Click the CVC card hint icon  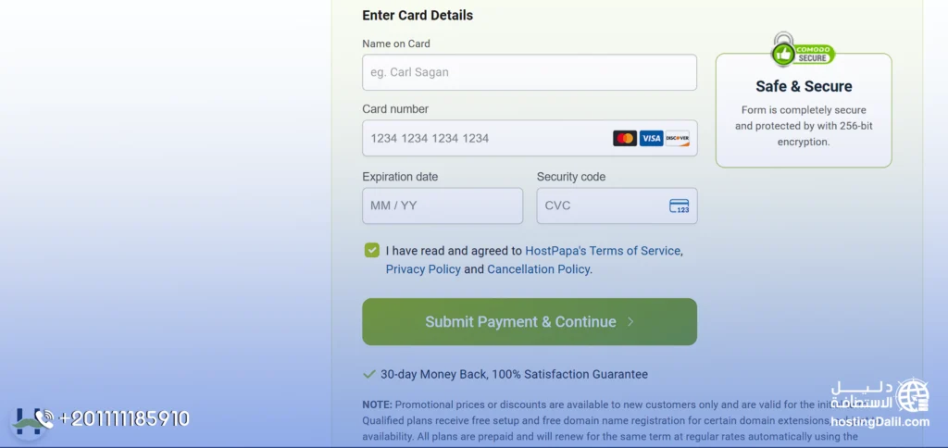pos(679,206)
